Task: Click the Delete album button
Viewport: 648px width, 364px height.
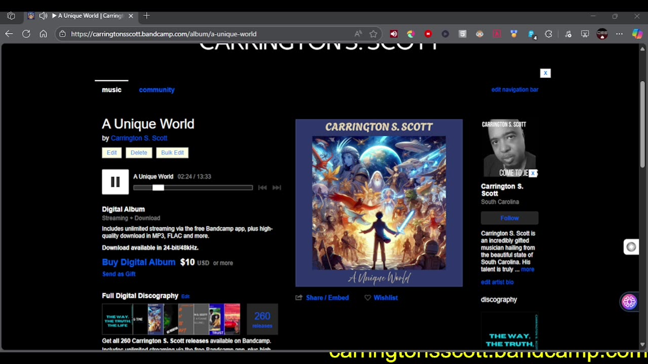Action: pyautogui.click(x=139, y=153)
